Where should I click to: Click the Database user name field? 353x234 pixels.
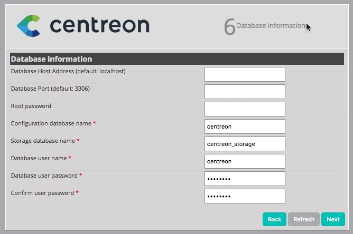tap(245, 161)
